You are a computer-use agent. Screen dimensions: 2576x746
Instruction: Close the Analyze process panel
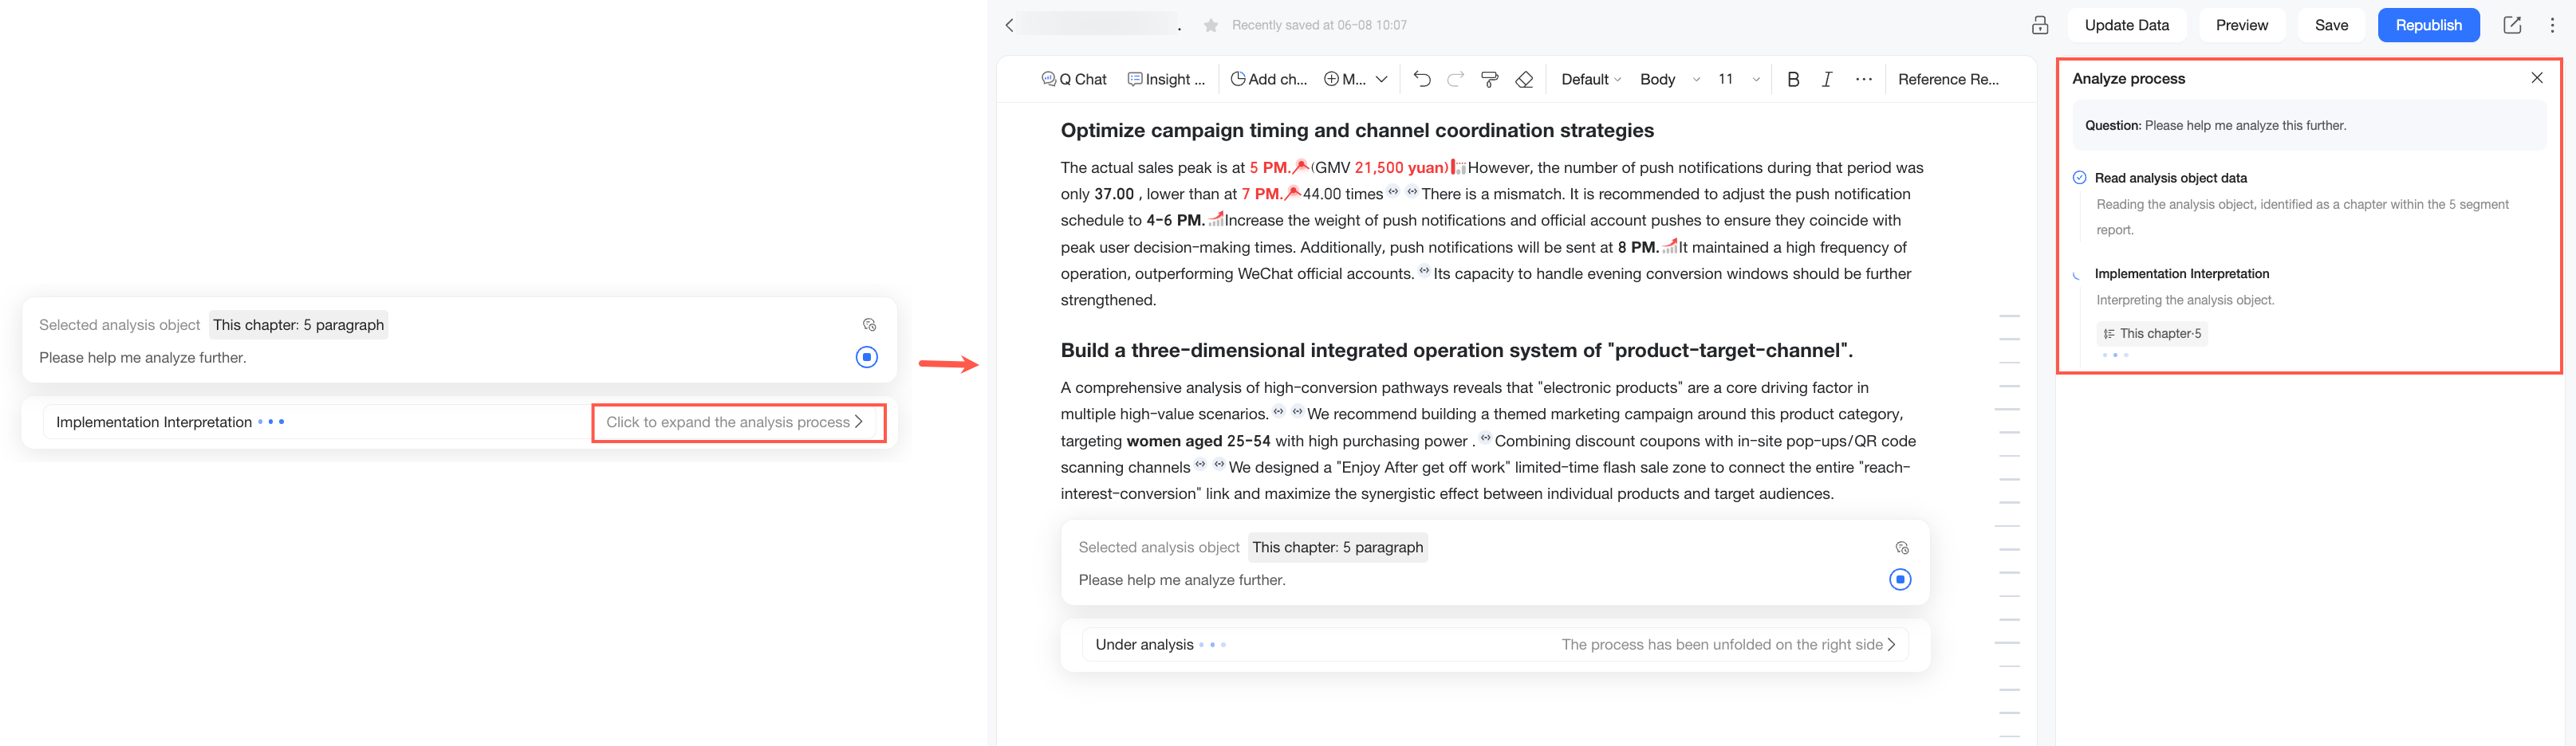(x=2537, y=78)
